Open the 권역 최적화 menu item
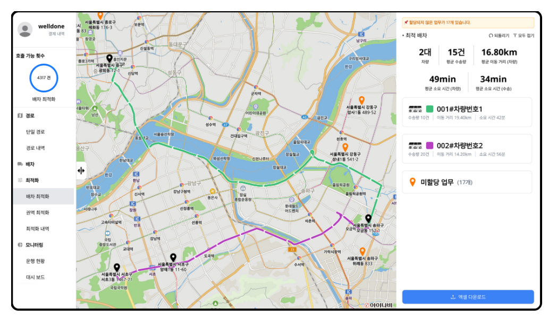Viewport: 557px width, 325px height. (x=38, y=212)
